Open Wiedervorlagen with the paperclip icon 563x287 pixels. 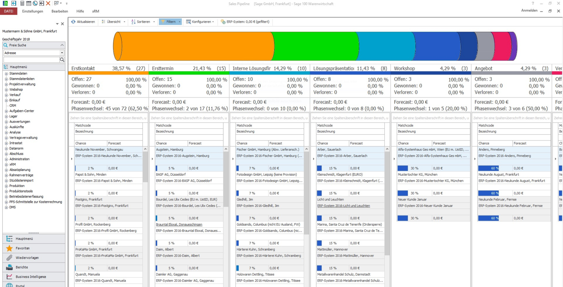9,258
